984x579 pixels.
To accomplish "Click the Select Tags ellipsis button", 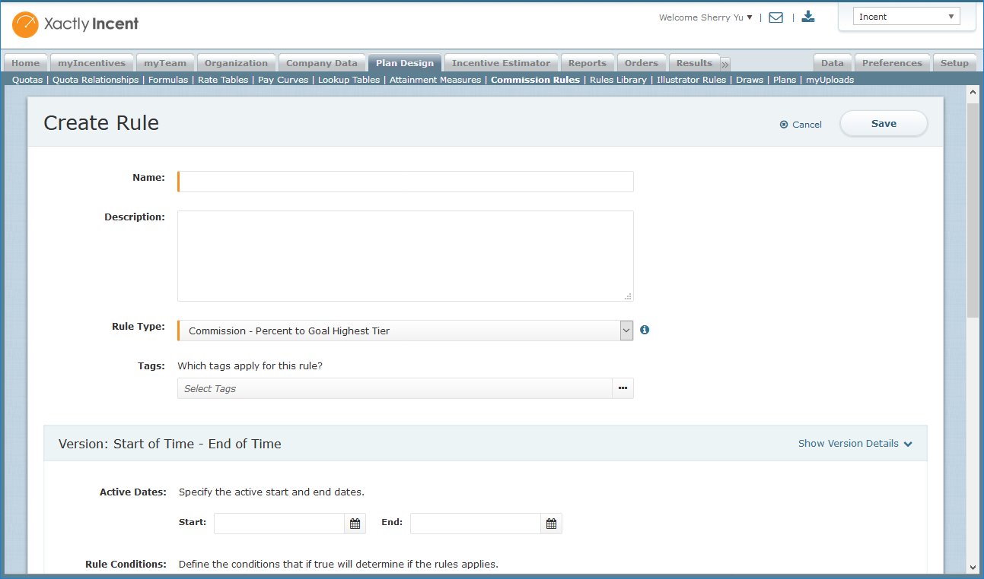I will tap(623, 388).
